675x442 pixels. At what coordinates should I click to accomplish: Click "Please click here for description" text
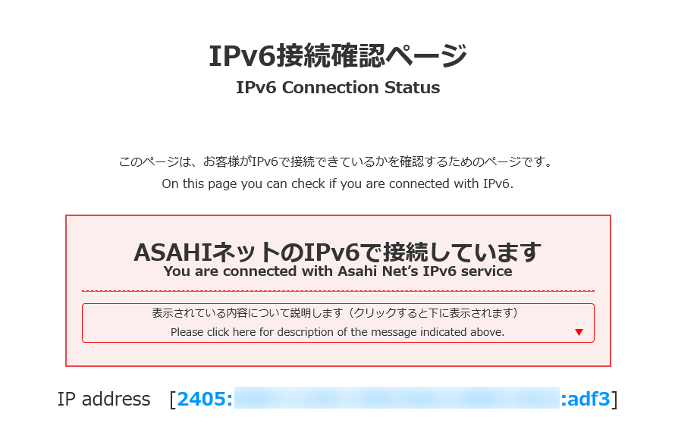pos(337,332)
